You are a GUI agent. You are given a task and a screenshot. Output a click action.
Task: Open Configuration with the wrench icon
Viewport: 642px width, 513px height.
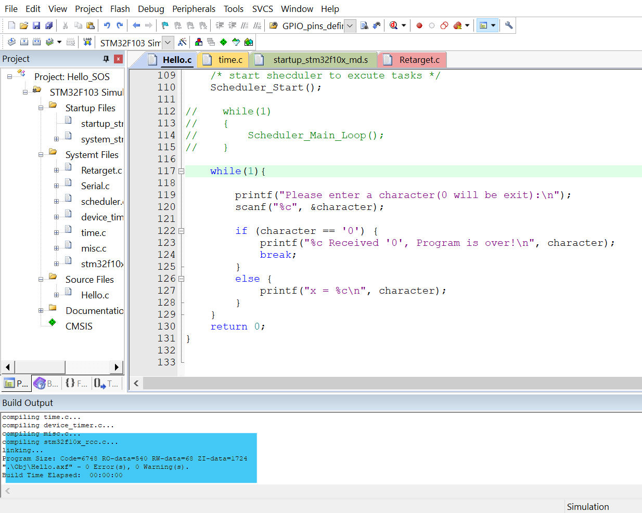coord(509,25)
